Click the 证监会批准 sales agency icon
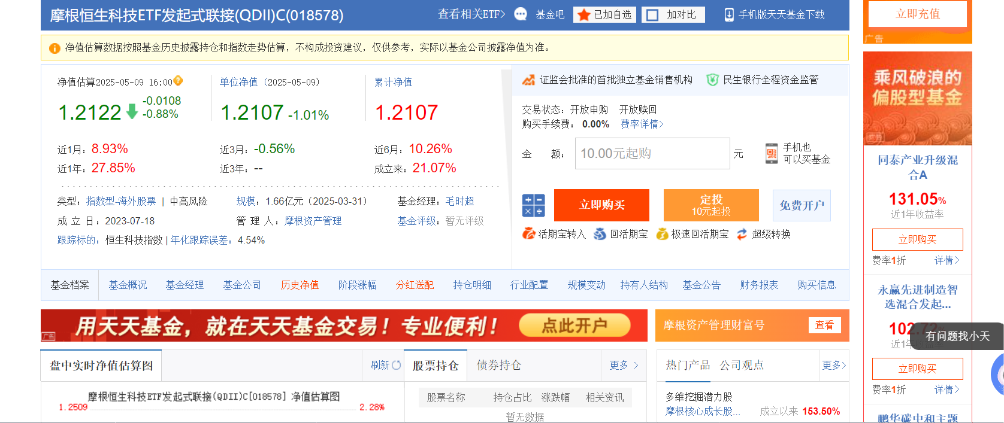 click(529, 80)
